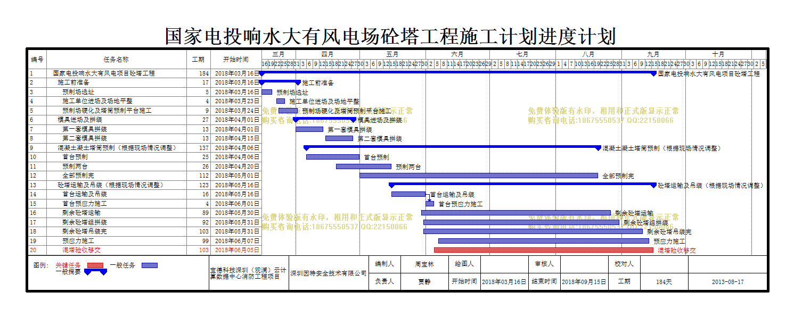This screenshot has width=794, height=317.
Task: Click the 编制人 label cell
Action: point(384,264)
